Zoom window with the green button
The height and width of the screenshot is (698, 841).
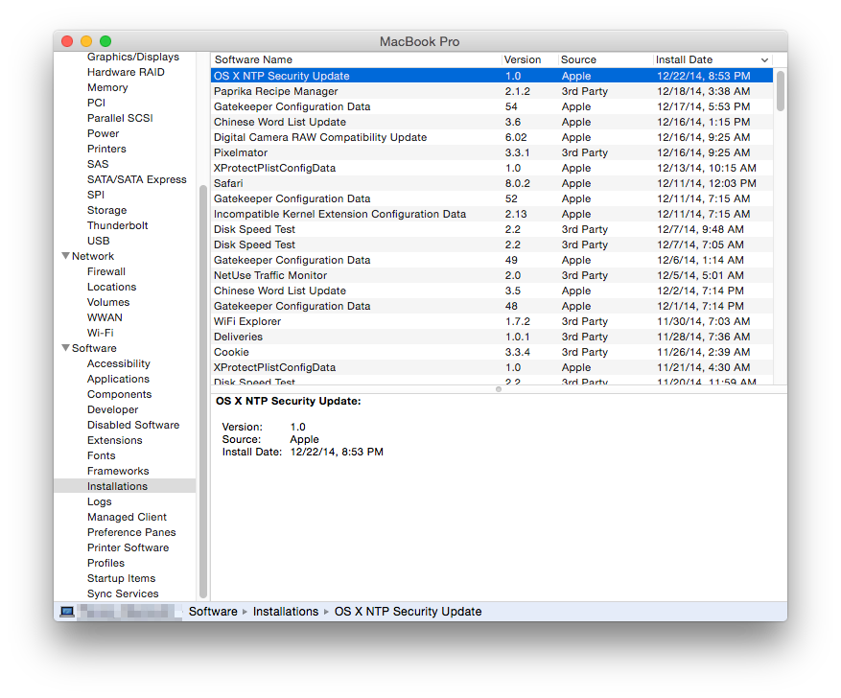click(105, 41)
